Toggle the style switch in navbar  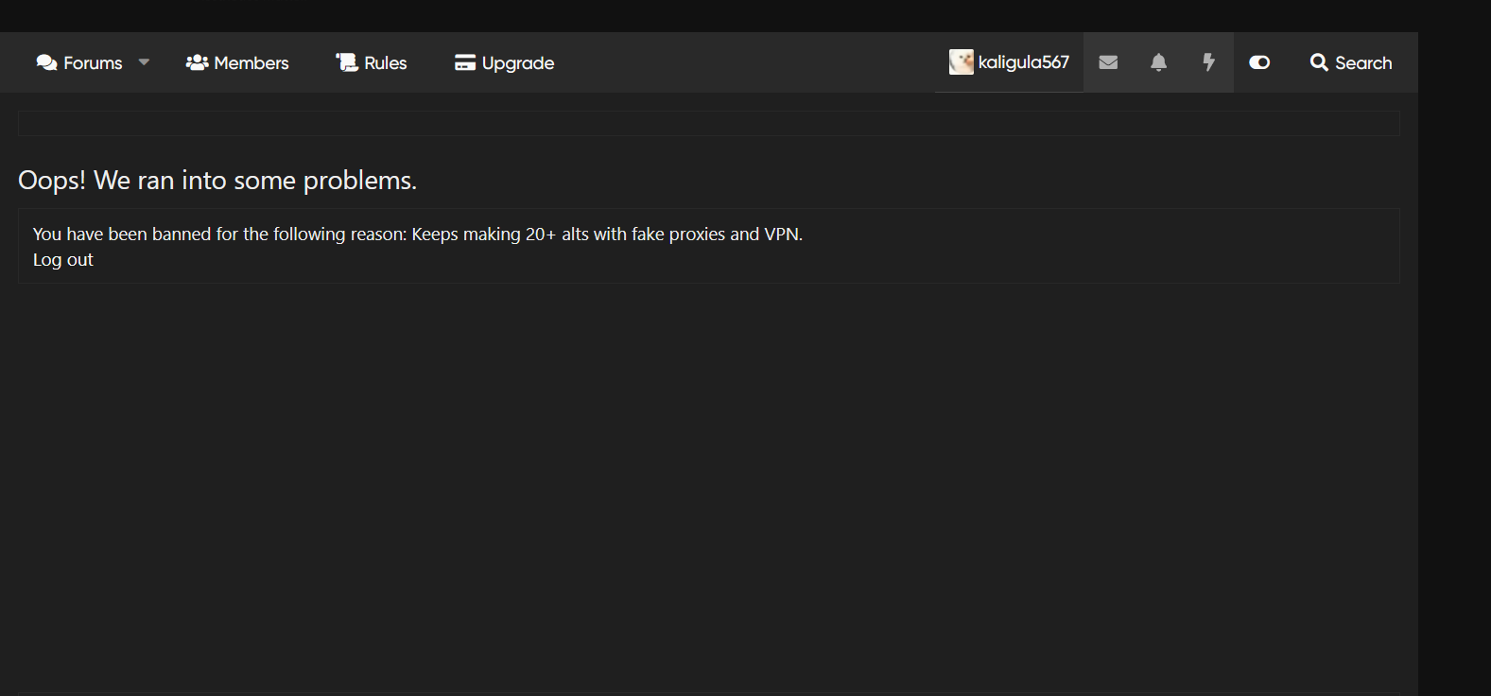1259,62
